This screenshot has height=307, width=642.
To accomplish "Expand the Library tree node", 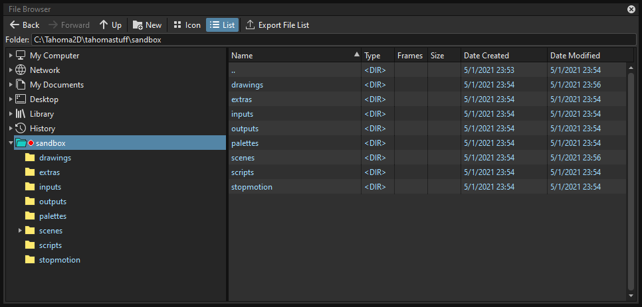I will pyautogui.click(x=11, y=114).
